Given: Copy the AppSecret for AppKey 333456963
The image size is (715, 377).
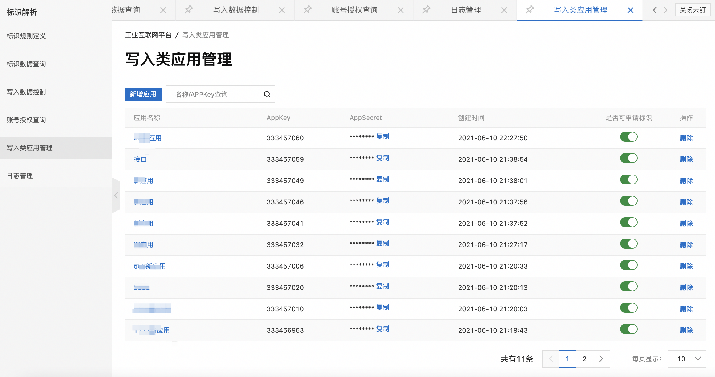Looking at the screenshot, I should click(x=383, y=329).
